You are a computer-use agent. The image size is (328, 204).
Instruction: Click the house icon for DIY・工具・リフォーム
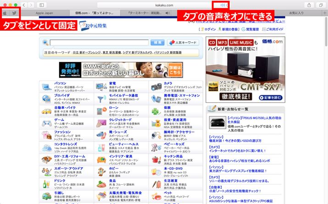[x=46, y=160]
